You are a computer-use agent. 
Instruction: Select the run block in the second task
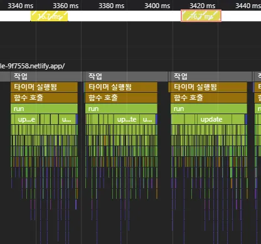pyautogui.click(x=121, y=109)
